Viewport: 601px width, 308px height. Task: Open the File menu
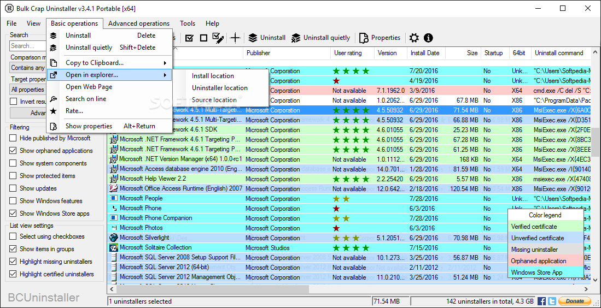11,23
